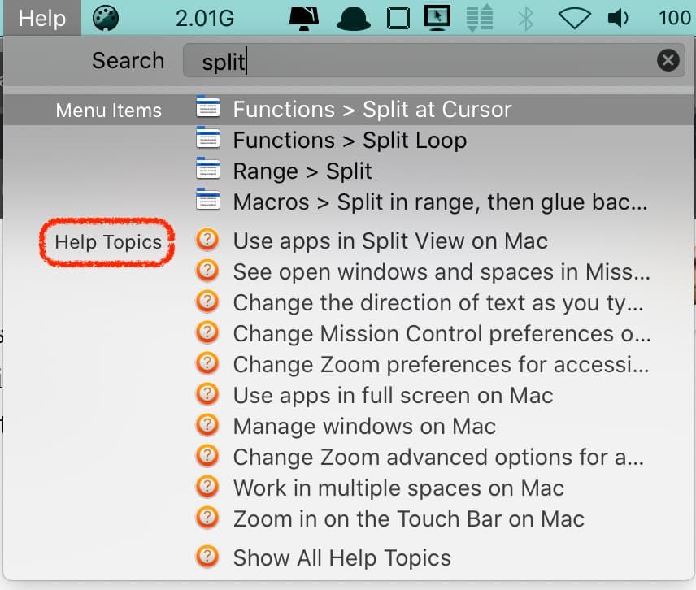Screen dimensions: 696x590
Task: Open Zoom in on the Touch Bar topic
Action: [408, 519]
